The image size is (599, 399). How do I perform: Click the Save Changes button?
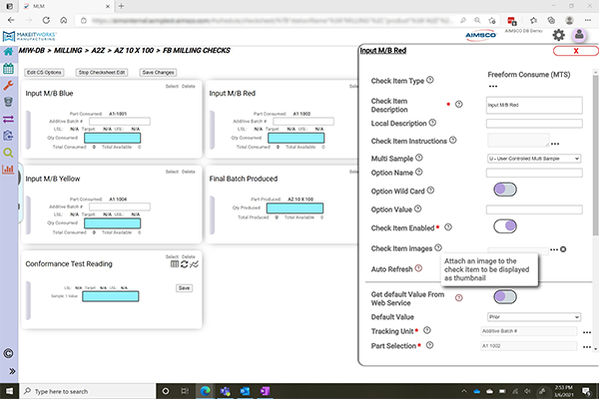click(158, 73)
